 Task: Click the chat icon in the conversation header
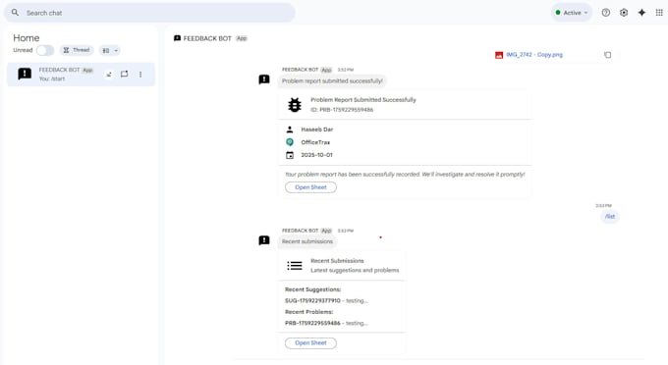click(177, 38)
